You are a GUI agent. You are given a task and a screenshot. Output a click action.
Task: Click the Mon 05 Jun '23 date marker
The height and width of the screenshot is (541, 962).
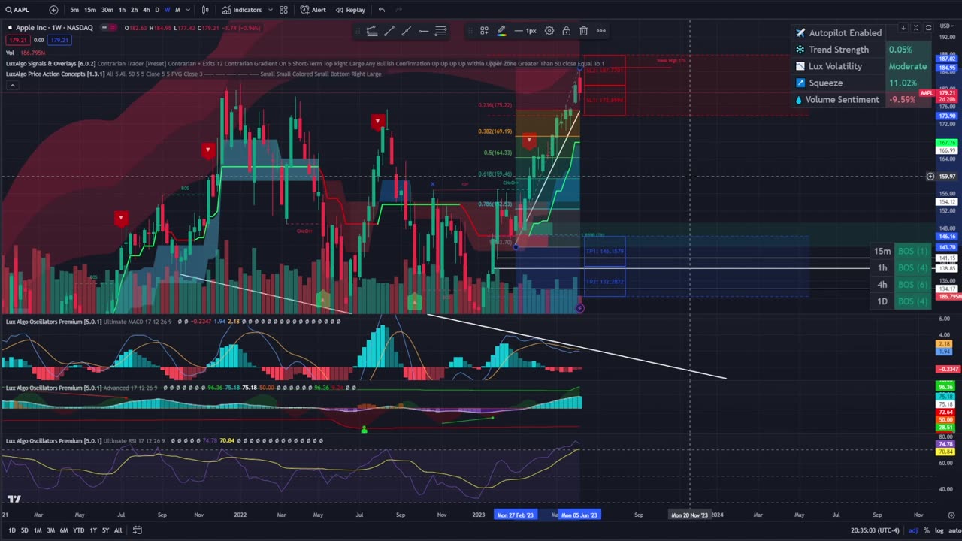579,515
